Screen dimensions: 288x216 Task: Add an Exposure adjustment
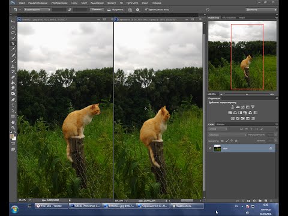point(248,107)
